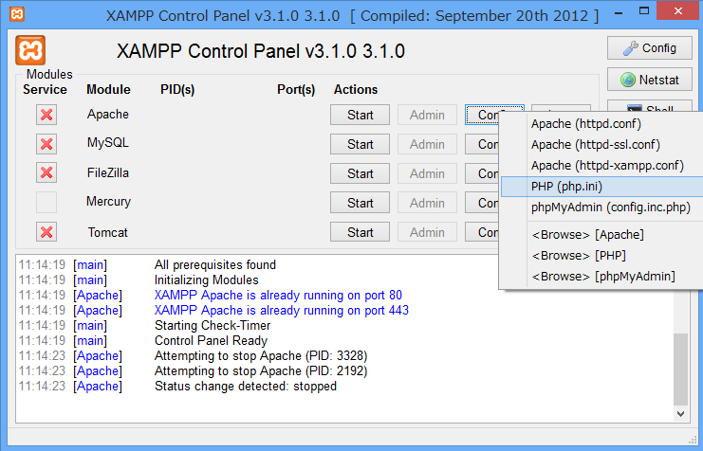Click the window resize grip in status bar
The width and height of the screenshot is (703, 451).
click(x=692, y=440)
